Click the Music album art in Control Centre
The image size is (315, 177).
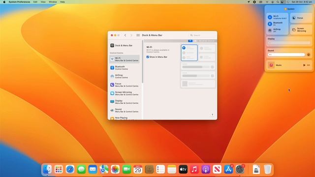(x=271, y=65)
